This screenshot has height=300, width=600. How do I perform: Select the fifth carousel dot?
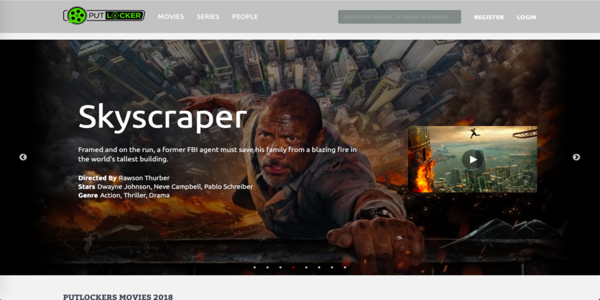tap(306, 267)
